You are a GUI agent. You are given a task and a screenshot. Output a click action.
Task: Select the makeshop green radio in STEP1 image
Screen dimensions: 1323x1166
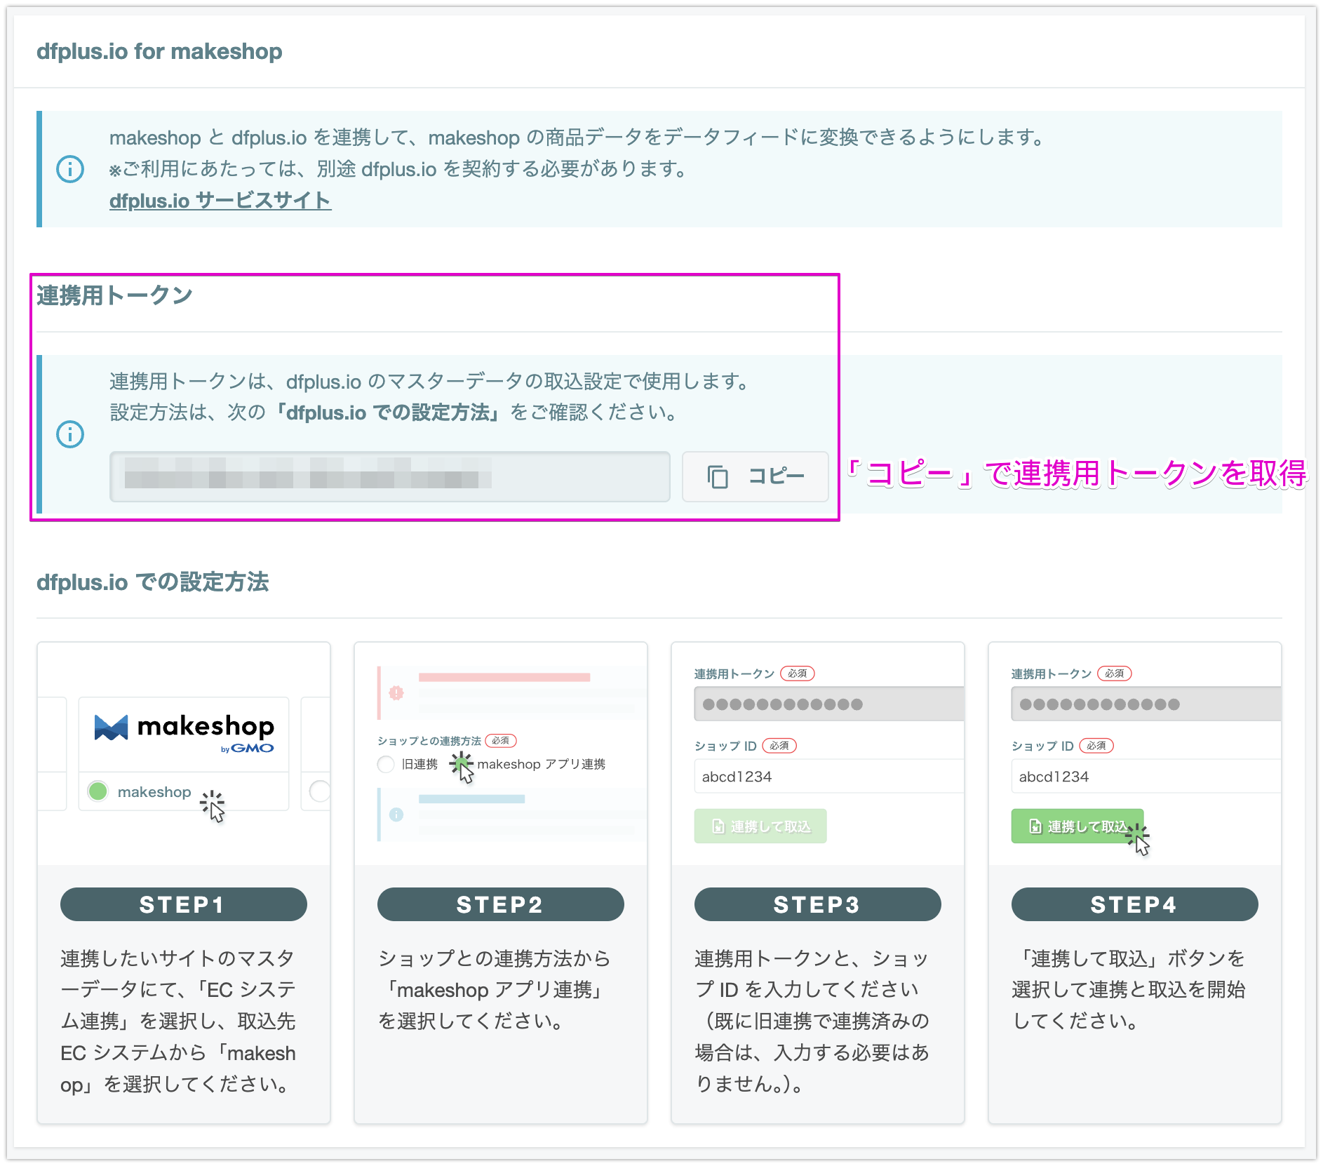pos(98,791)
